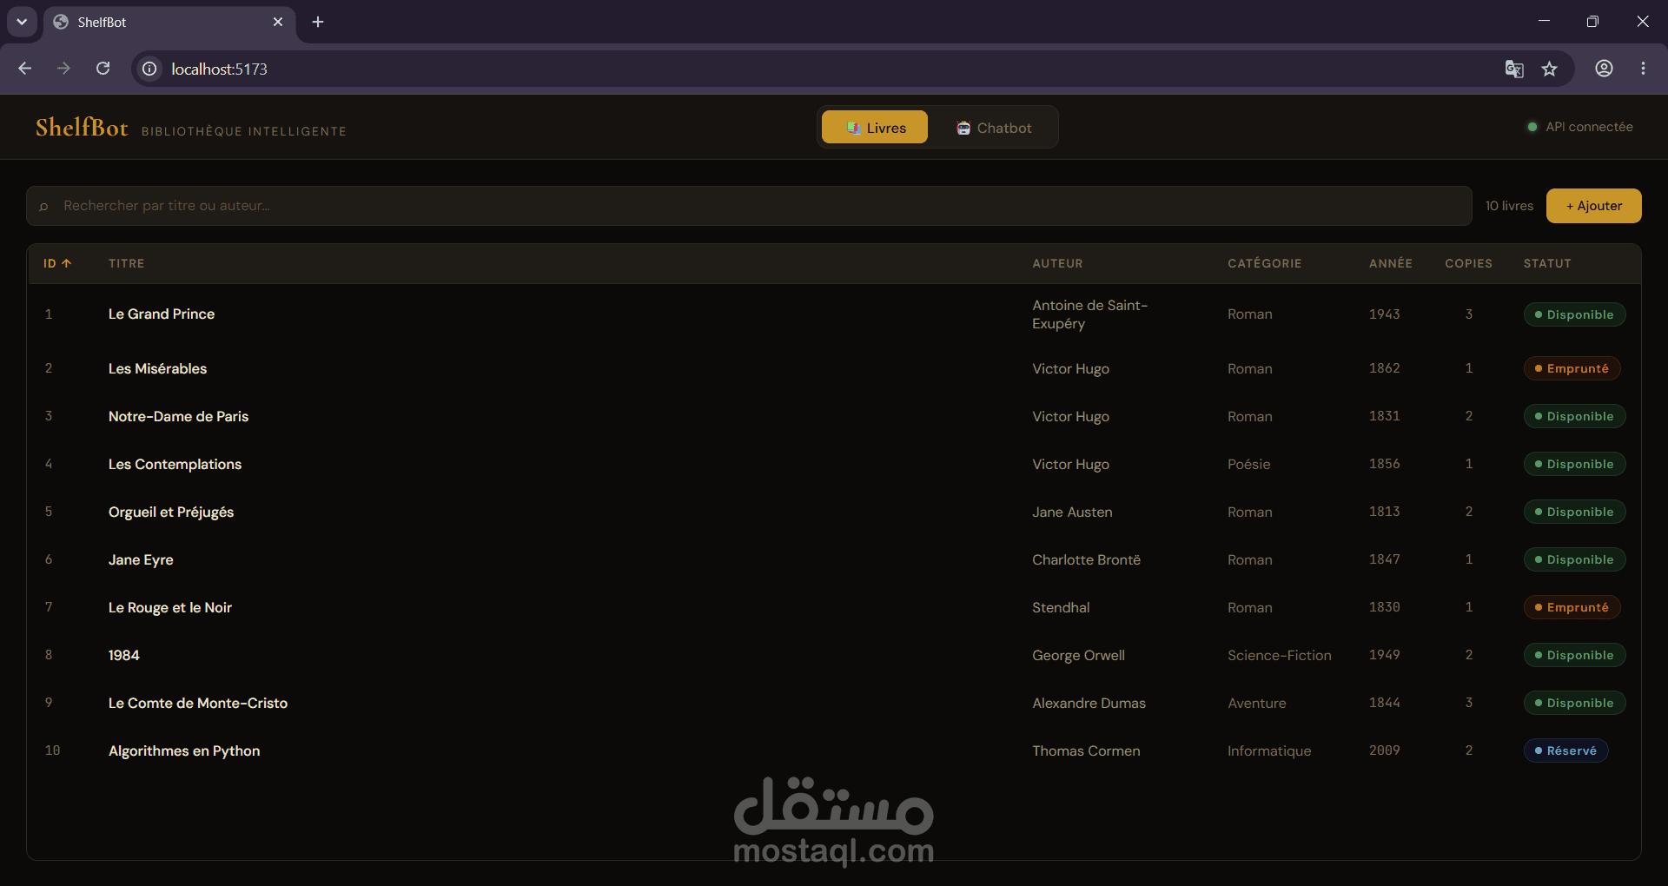Select the Les Misérables title
Image resolution: width=1668 pixels, height=886 pixels.
click(x=157, y=368)
